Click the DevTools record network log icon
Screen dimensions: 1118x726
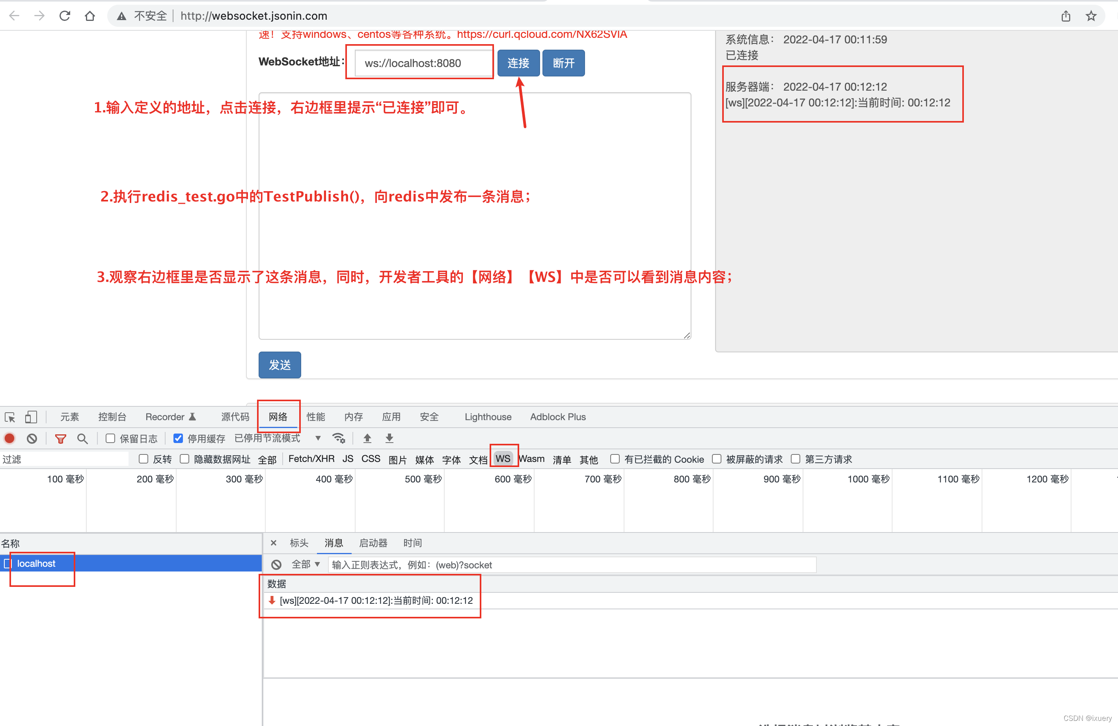[x=9, y=439]
